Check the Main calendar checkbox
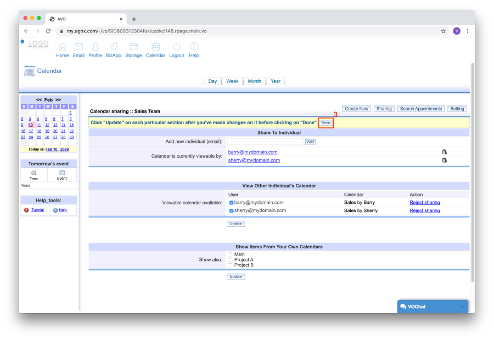The width and height of the screenshot is (494, 340). [231, 254]
